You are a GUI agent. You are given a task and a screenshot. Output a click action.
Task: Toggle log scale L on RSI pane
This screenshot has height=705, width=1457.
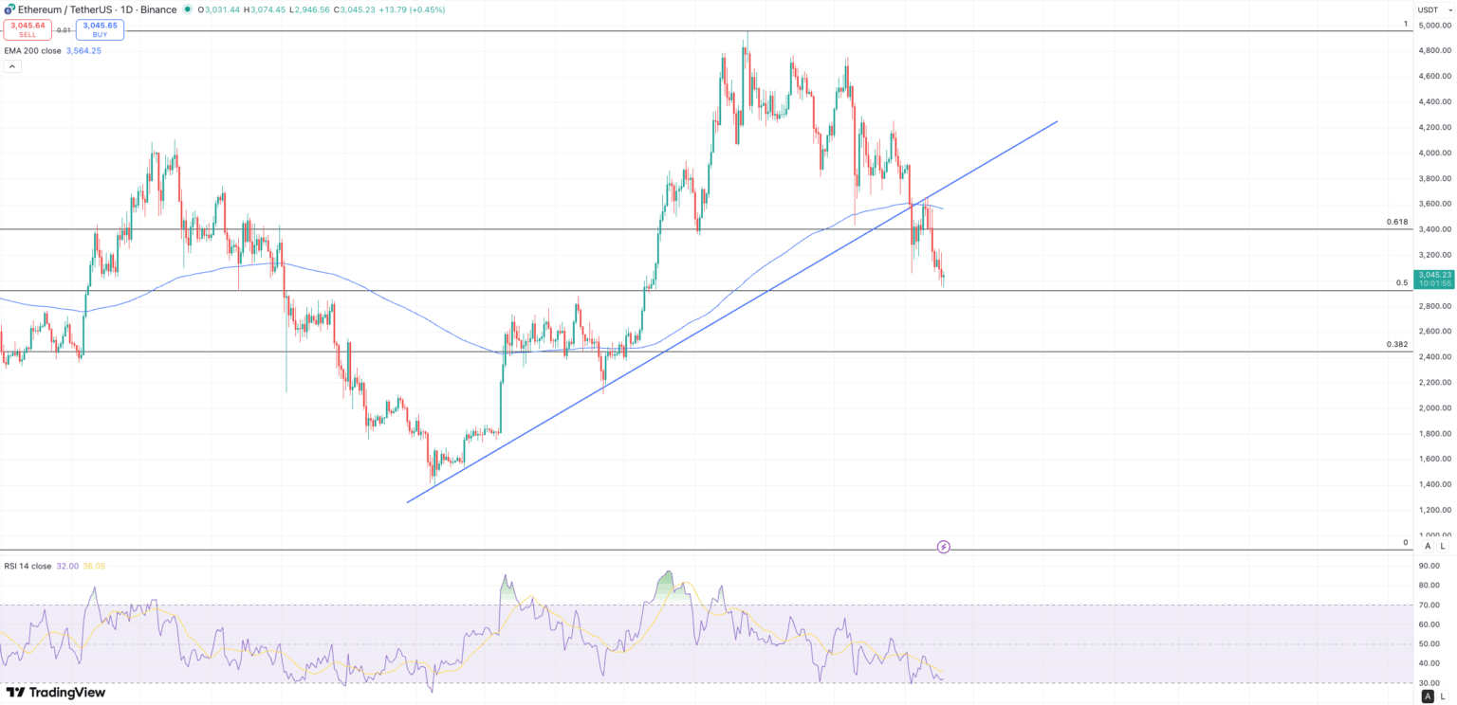(1443, 696)
